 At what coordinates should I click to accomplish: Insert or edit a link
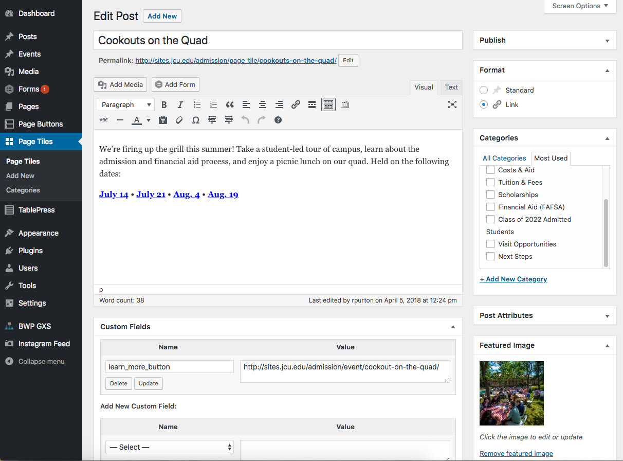pos(296,104)
